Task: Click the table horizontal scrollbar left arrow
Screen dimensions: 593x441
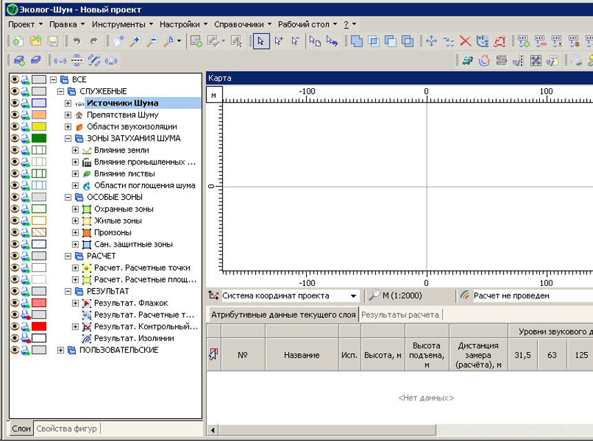Action: (212, 430)
